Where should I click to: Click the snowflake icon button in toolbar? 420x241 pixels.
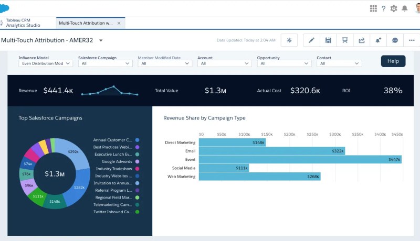[x=289, y=40]
